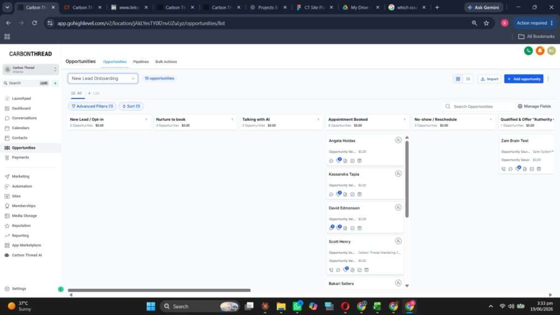This screenshot has height=315, width=560.
Task: Open Reputation in the sidebar
Action: (21, 226)
